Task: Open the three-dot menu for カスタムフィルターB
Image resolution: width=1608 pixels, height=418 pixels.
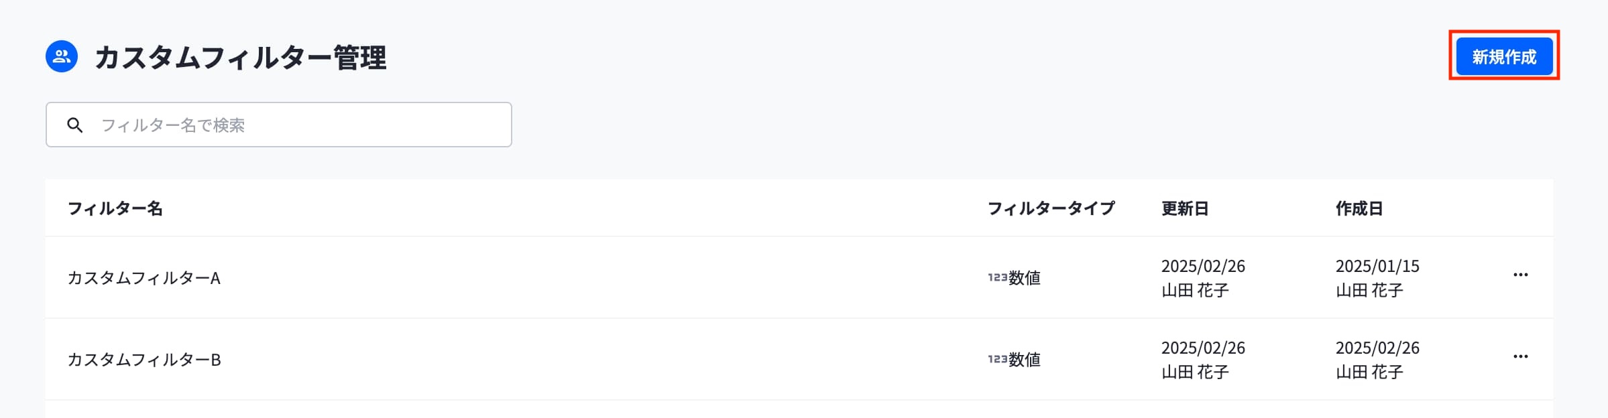Action: [x=1520, y=356]
